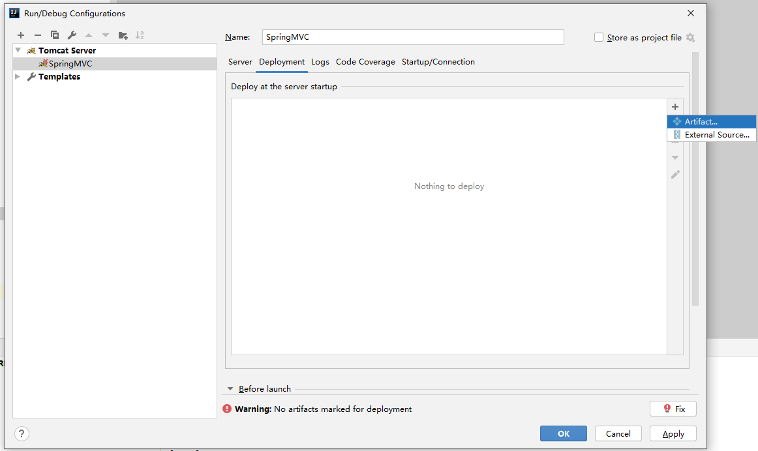Click the IntelliJ logo in title bar

pos(14,13)
